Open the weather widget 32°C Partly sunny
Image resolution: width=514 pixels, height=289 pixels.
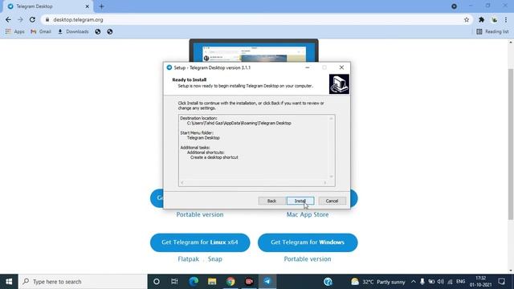pyautogui.click(x=378, y=282)
